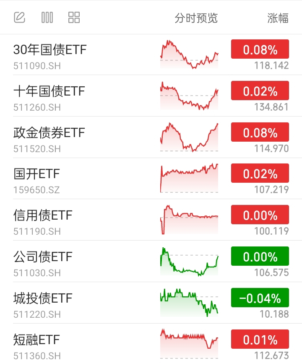Viewport: 302px width, 363px height.
Task: Open 十年国债ETF stock row
Action: pos(151,96)
